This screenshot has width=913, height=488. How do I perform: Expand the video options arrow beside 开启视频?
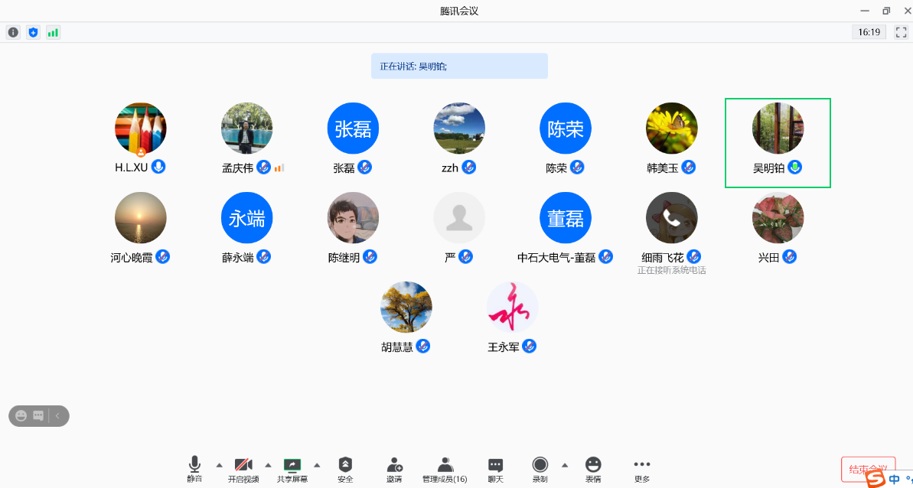[268, 464]
